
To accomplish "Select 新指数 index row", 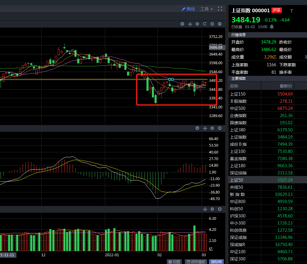I will click(268, 194).
